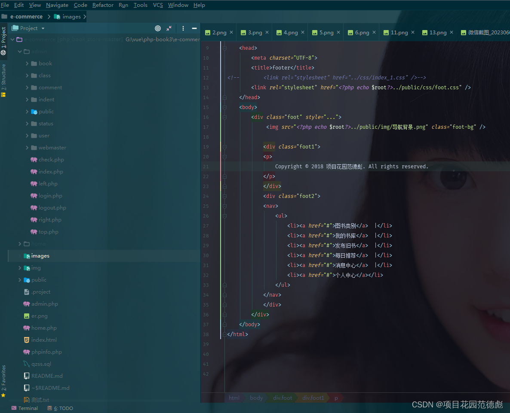Select div.foot in the bottom breadcrumb
This screenshot has width=510, height=413.
tap(283, 398)
